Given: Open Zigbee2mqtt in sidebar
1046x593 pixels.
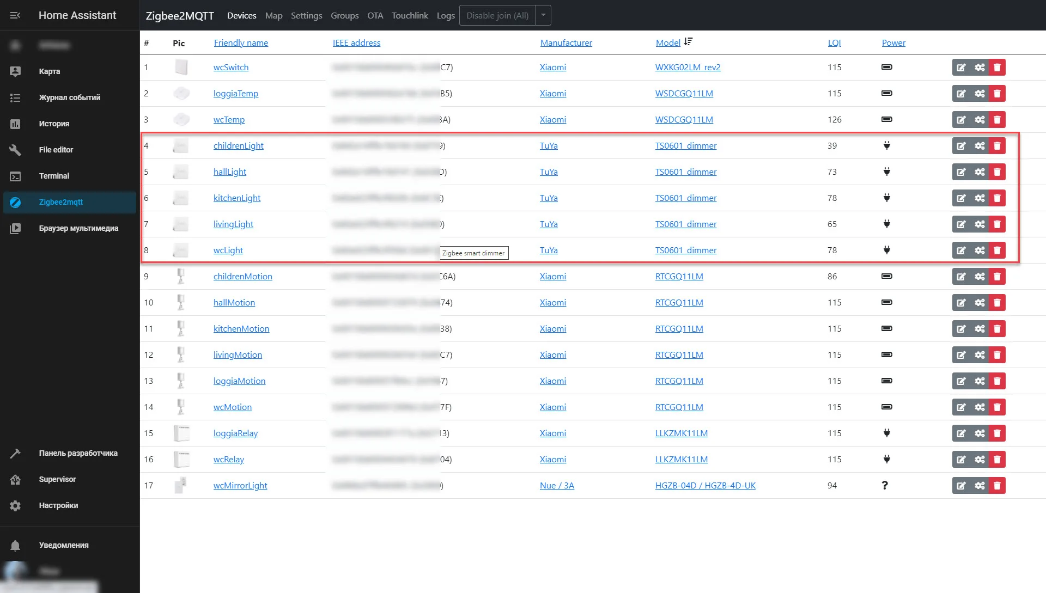Looking at the screenshot, I should pos(60,202).
